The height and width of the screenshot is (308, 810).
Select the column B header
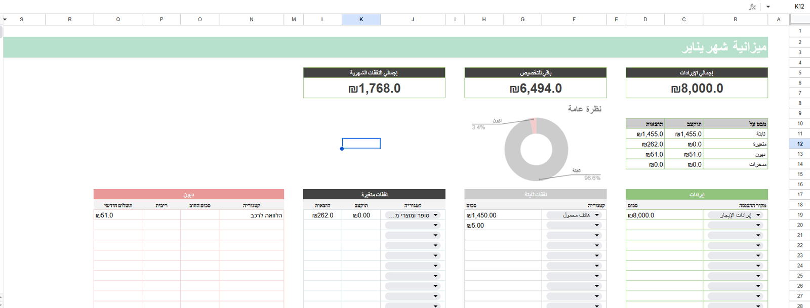(735, 19)
